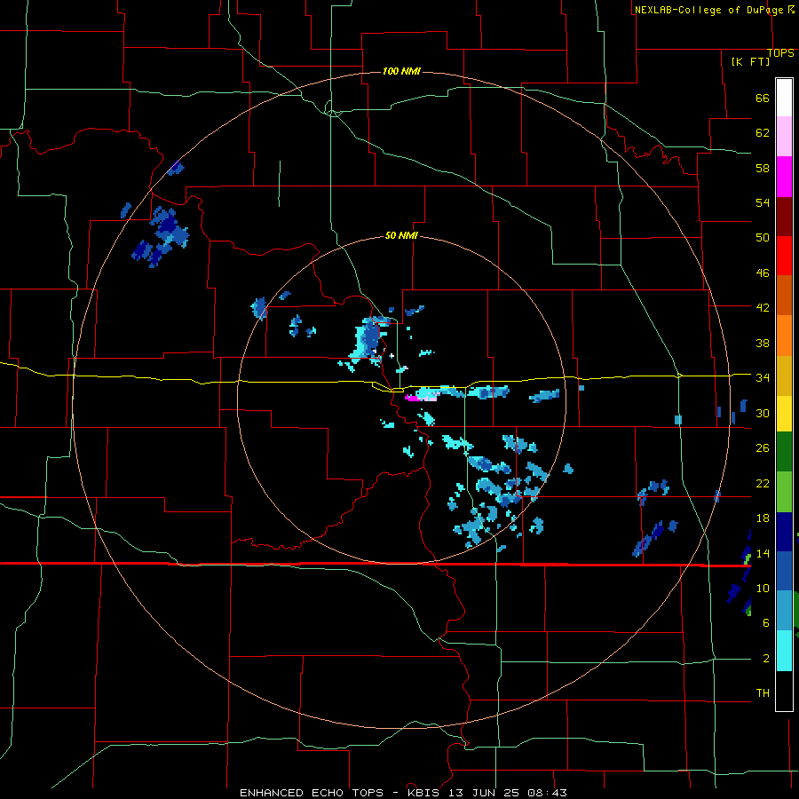This screenshot has height=799, width=799.
Task: Click the 2 value on the scale
Action: (766, 659)
